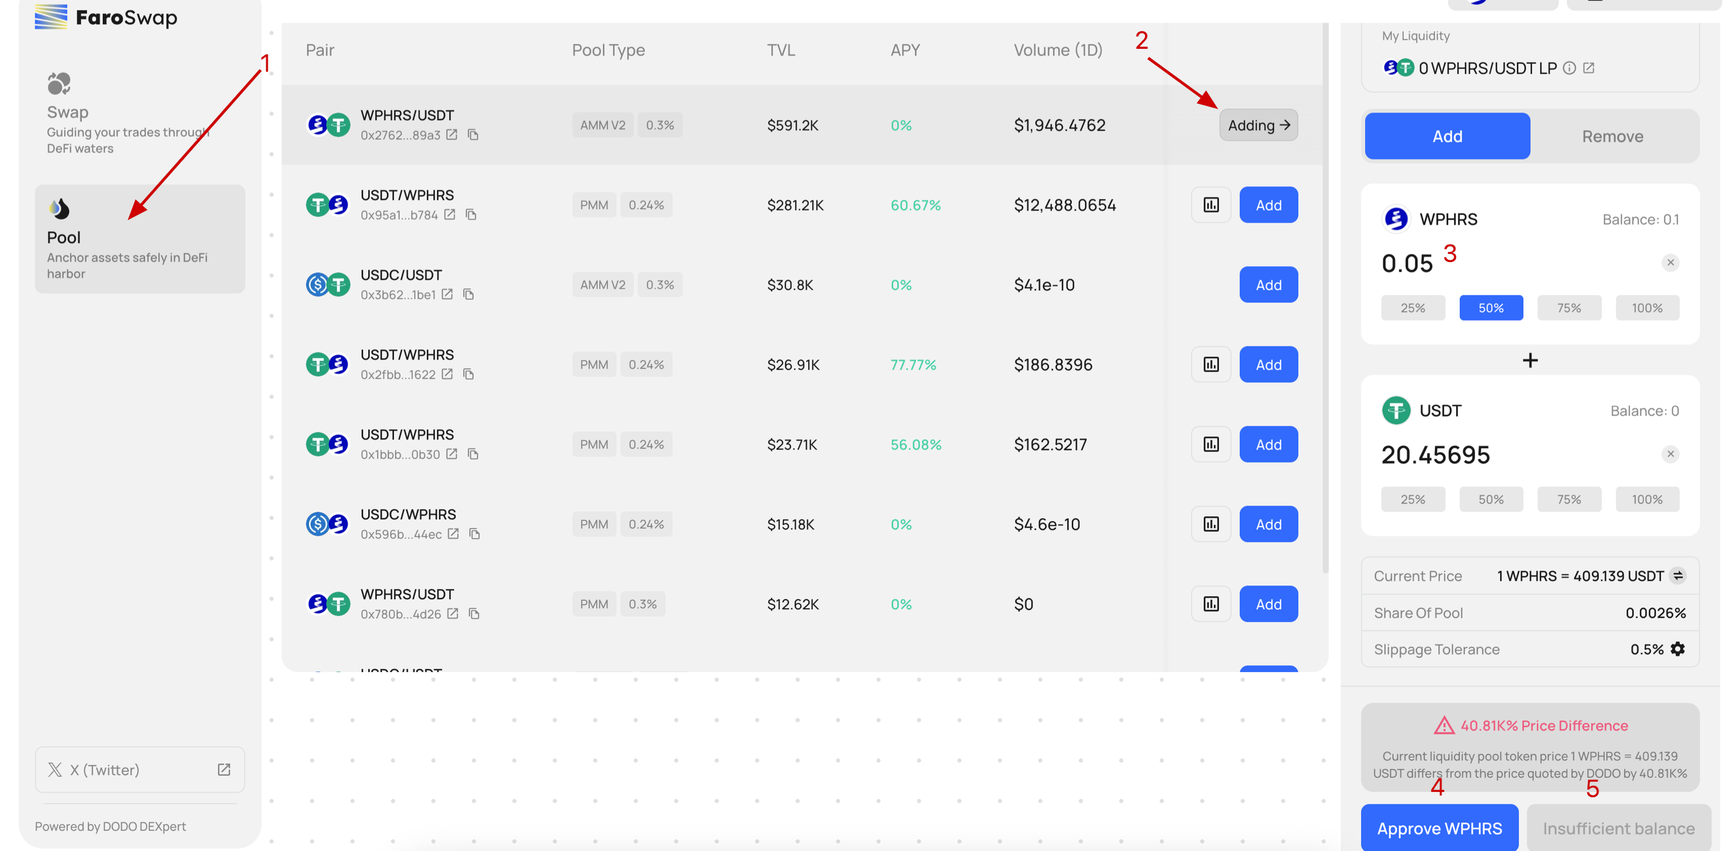Switch to the Remove tab

(x=1612, y=136)
